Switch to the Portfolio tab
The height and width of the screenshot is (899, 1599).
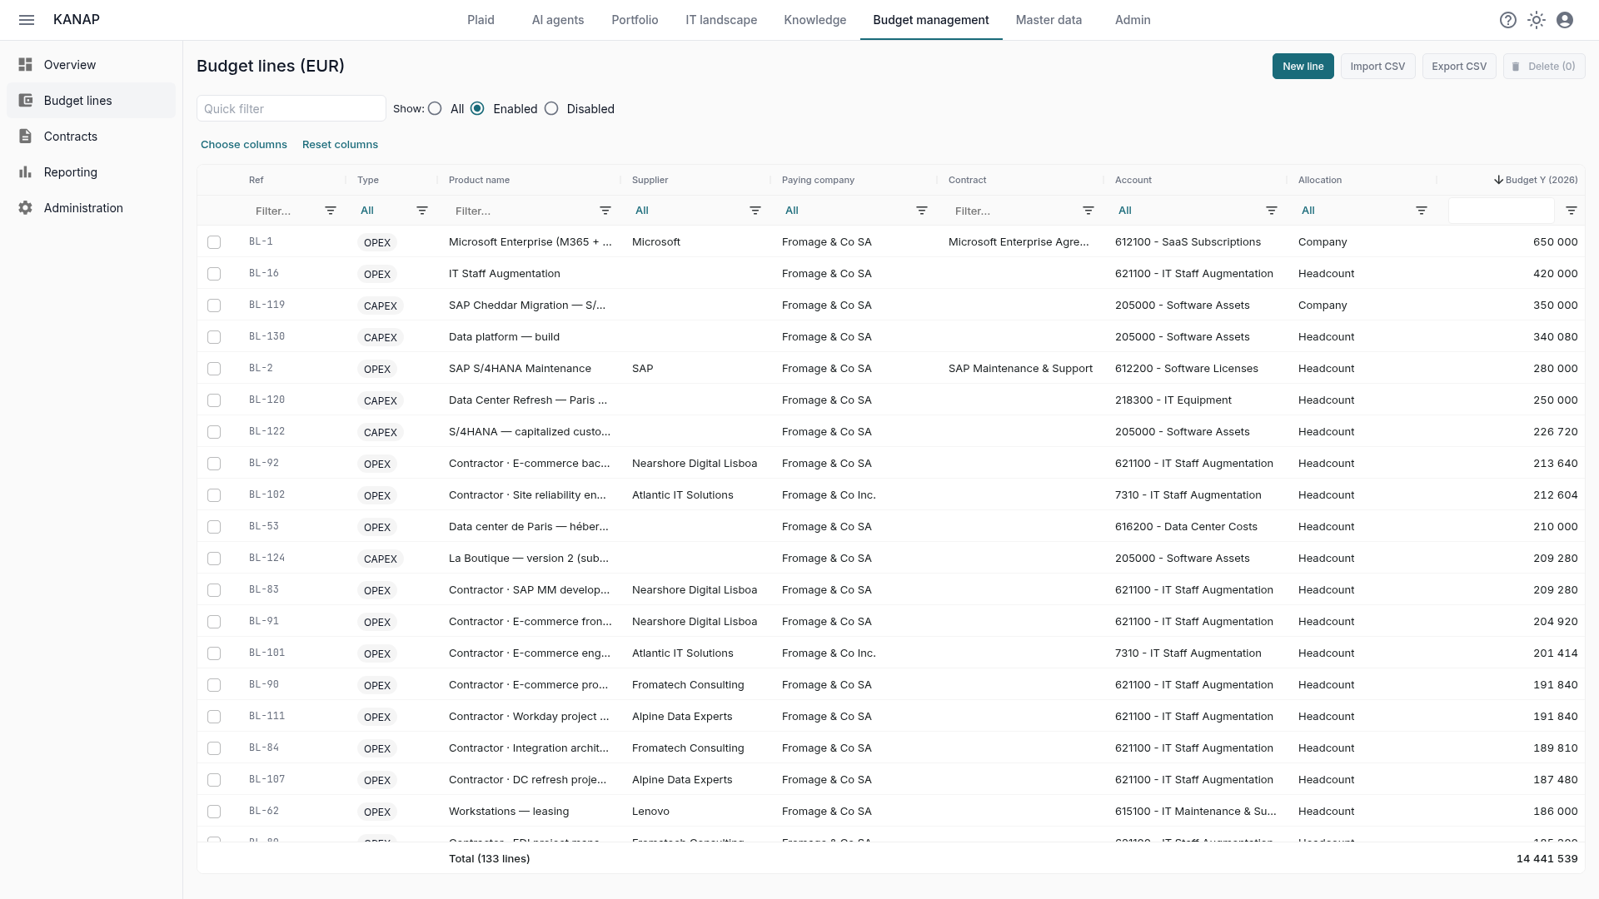(635, 20)
